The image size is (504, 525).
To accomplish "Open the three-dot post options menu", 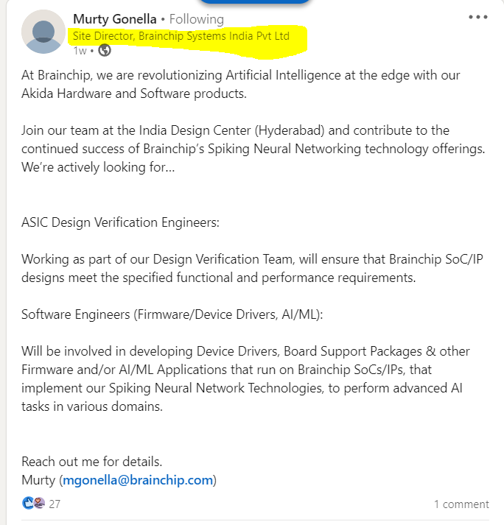I will tap(478, 17).
